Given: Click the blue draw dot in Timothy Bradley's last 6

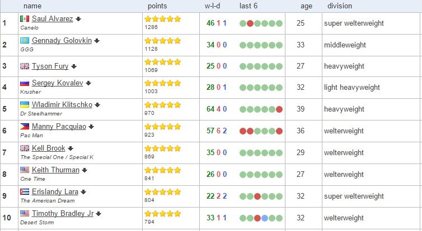Looking at the screenshot, I should click(265, 218).
